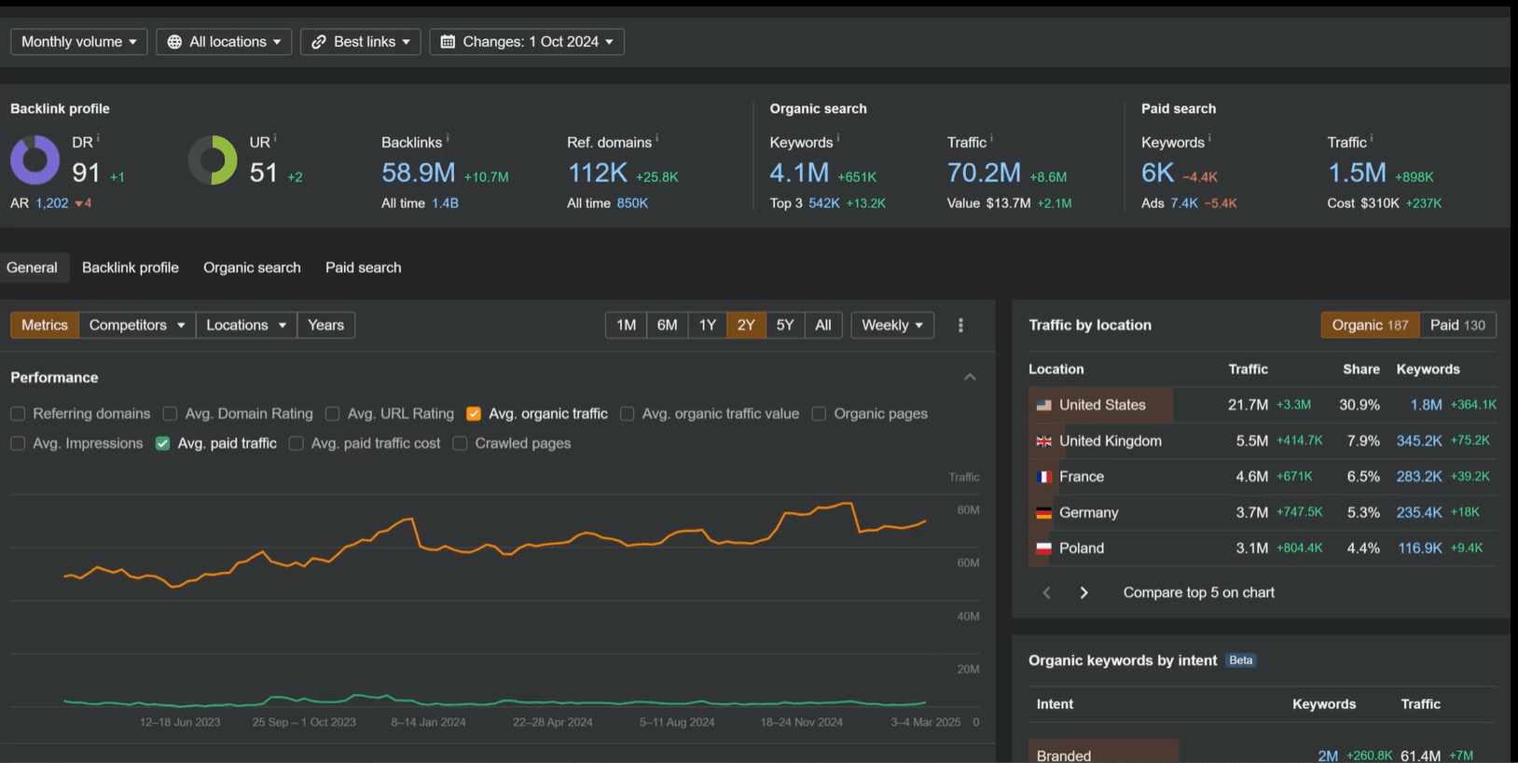Uncheck Avg. organic traffic checkbox
Screen dimensions: 1518x763
click(x=474, y=413)
